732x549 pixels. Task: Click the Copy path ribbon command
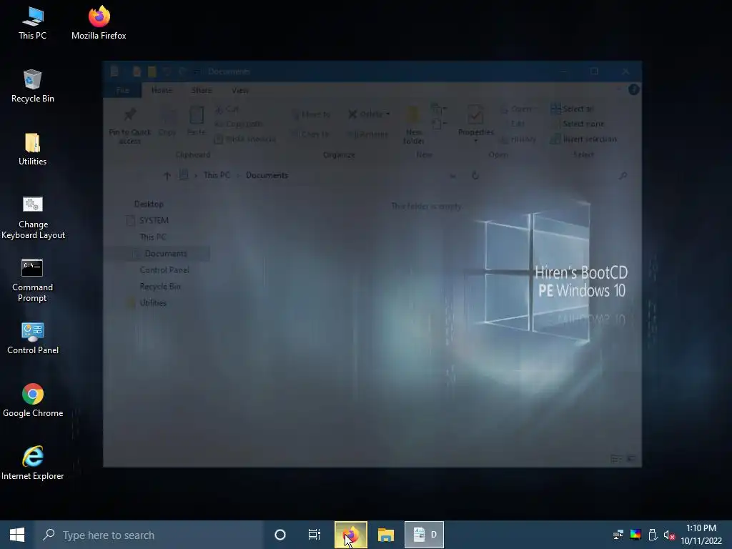coord(239,124)
